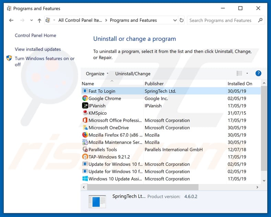Click SpringTech Ltd. publisher cell
This screenshot has width=271, height=217.
[161, 91]
